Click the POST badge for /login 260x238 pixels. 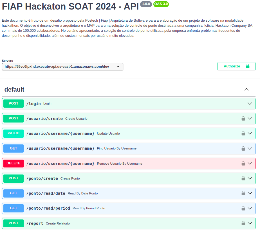pyautogui.click(x=14, y=103)
